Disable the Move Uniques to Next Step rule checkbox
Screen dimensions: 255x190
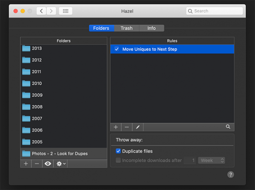click(117, 49)
